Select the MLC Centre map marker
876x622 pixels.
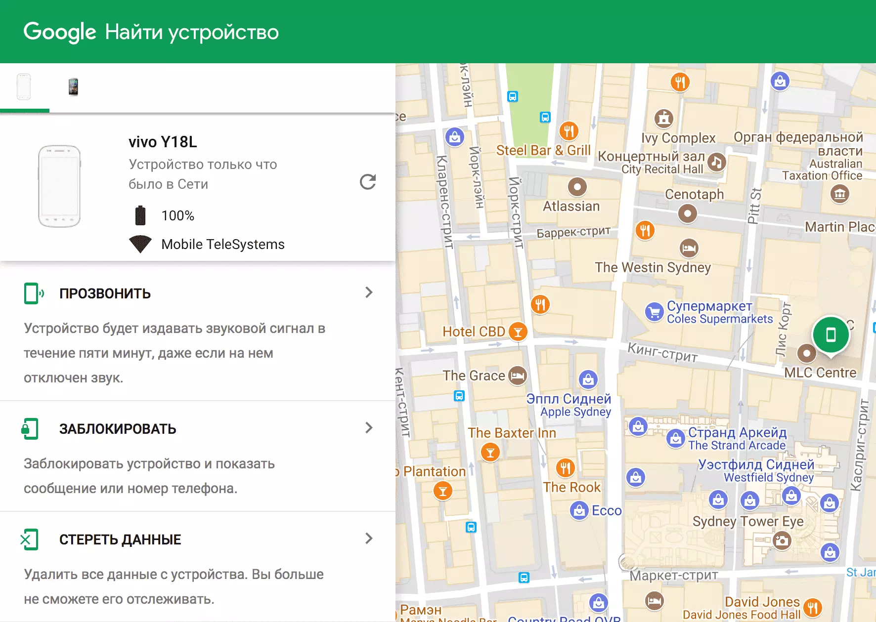point(807,353)
